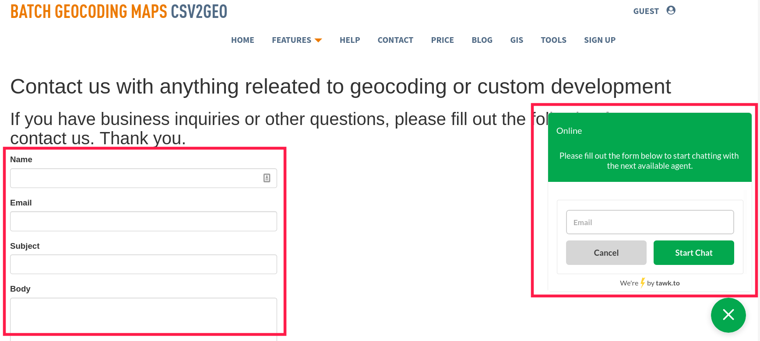Close the chat widget with X button

tap(728, 315)
